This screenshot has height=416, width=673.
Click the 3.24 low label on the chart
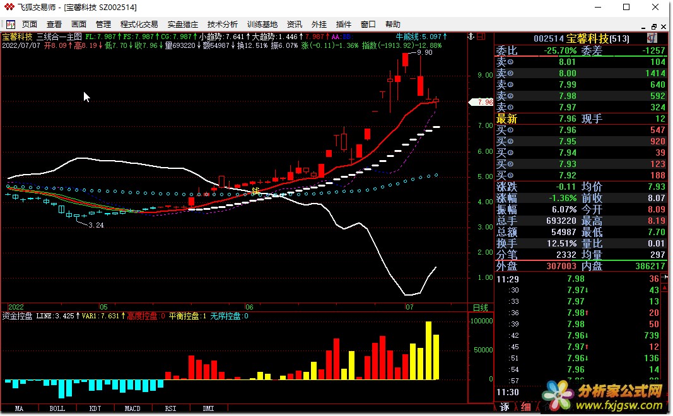tap(96, 225)
